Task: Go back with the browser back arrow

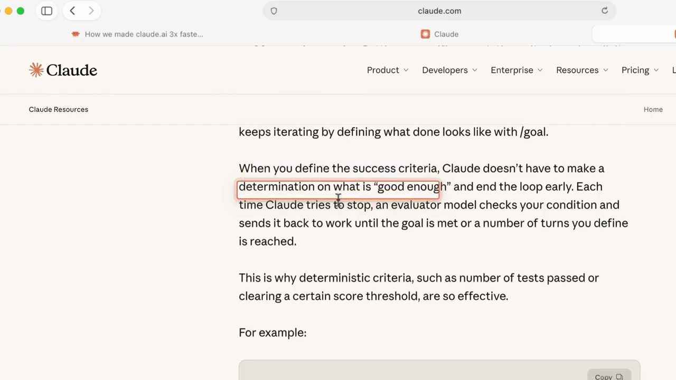Action: (x=72, y=11)
